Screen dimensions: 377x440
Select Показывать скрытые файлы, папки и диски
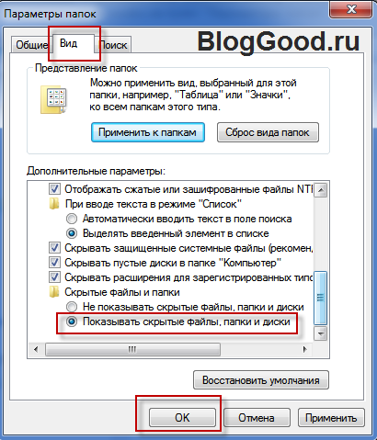72,322
